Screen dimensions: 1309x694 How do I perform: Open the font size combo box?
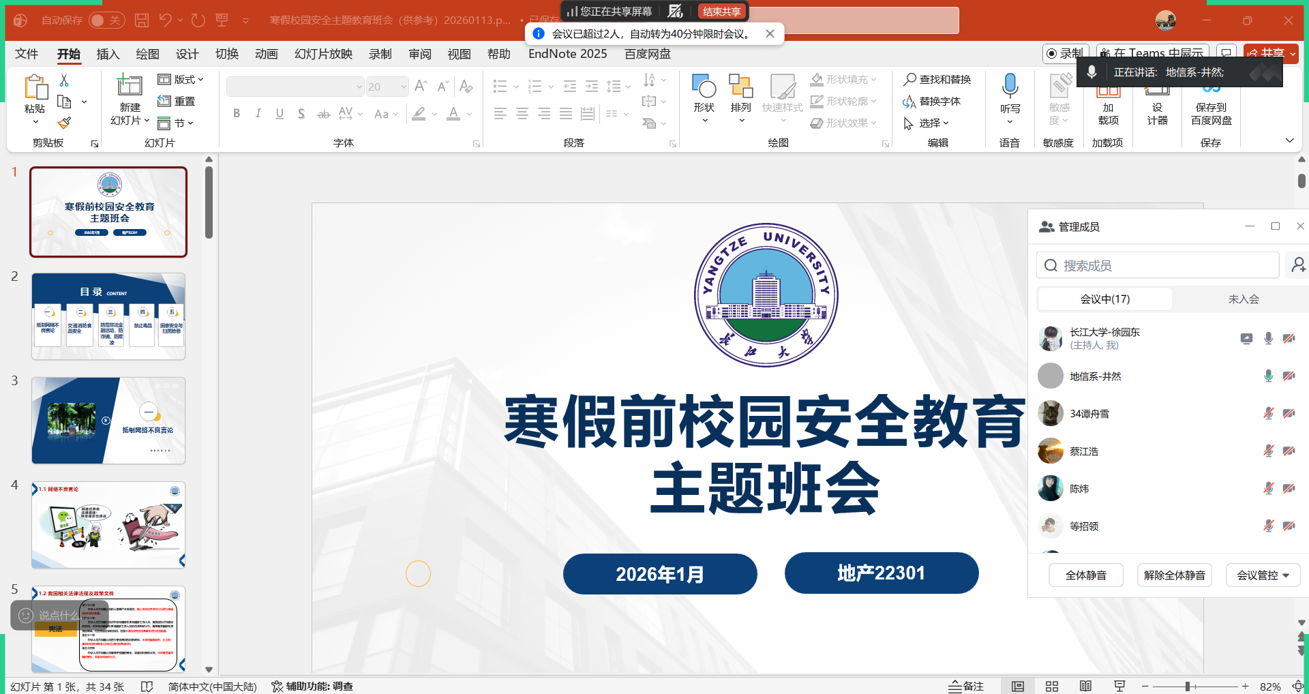(387, 87)
